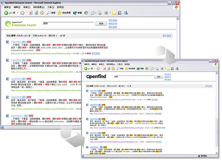This screenshot has height=160, width=222.
Task: Click the Mail envelope icon in the front window
Action: (152, 68)
